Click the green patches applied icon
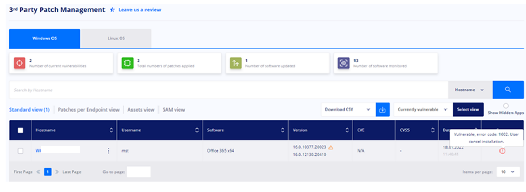This screenshot has height=192, width=526. pos(127,63)
